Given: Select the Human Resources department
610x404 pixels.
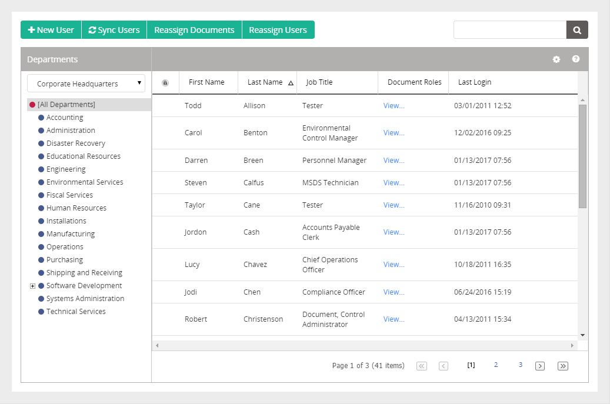Looking at the screenshot, I should (76, 208).
